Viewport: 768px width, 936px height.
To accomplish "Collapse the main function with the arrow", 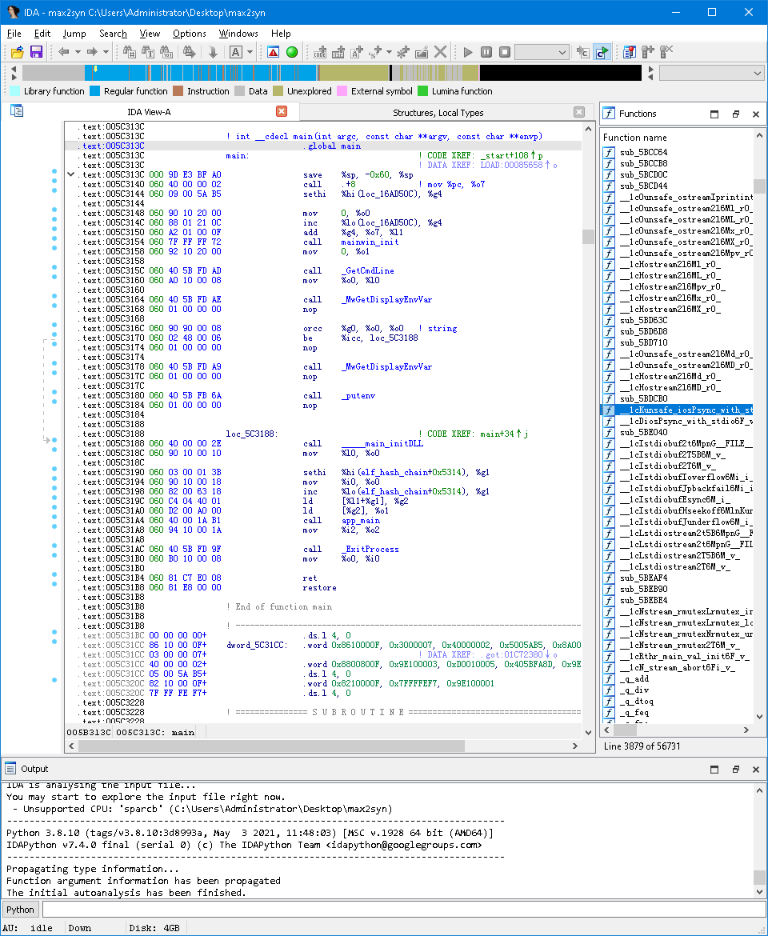I will tap(71, 174).
